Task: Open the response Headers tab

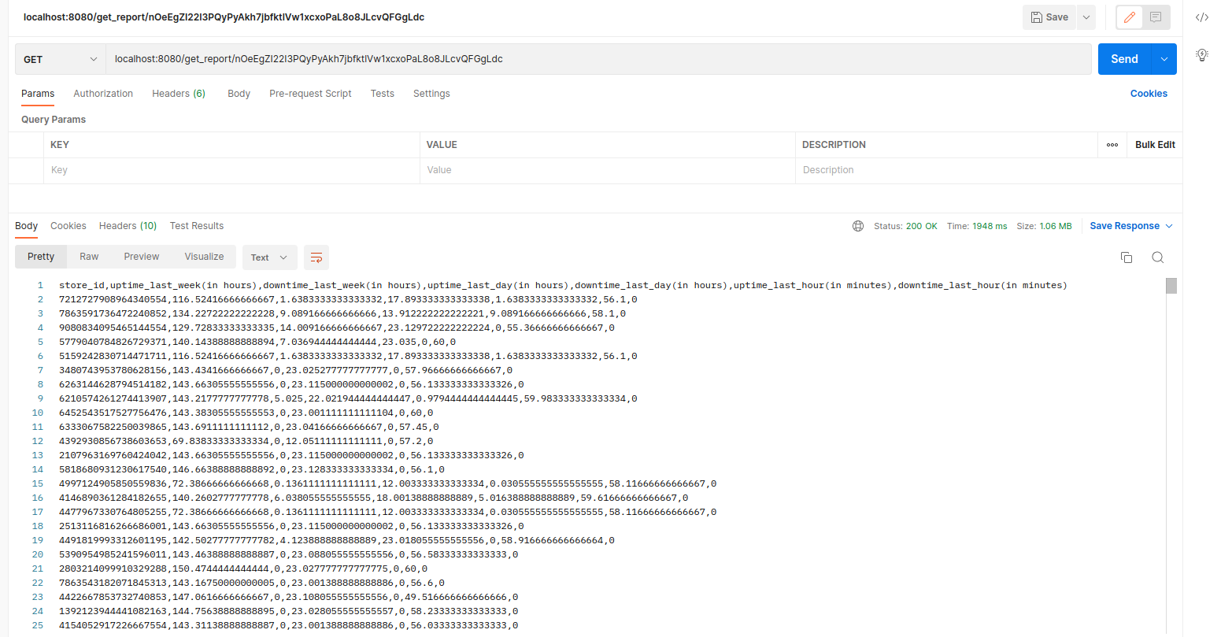Action: pyautogui.click(x=128, y=226)
